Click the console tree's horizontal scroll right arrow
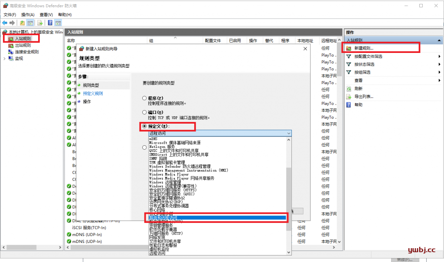The image size is (444, 262). pos(60,247)
